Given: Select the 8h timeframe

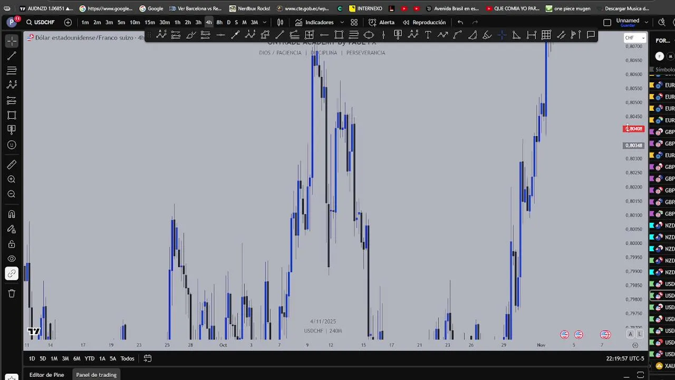Looking at the screenshot, I should 219,22.
